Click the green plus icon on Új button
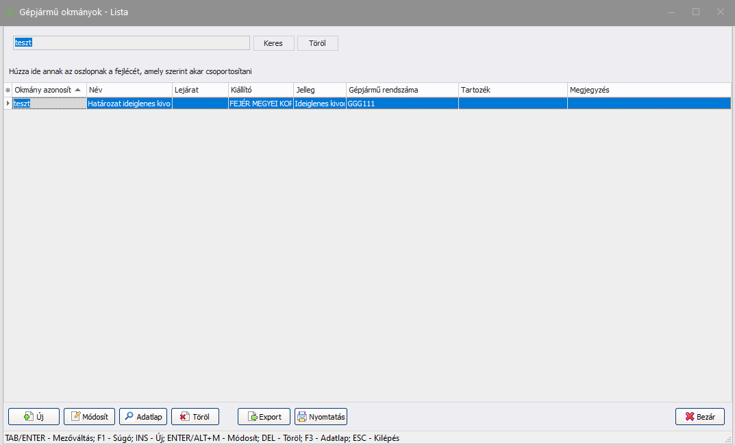Screen dimensions: 735x445 tap(28, 417)
